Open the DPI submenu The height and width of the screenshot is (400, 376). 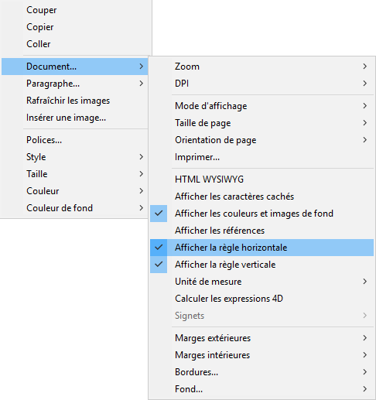pos(261,84)
